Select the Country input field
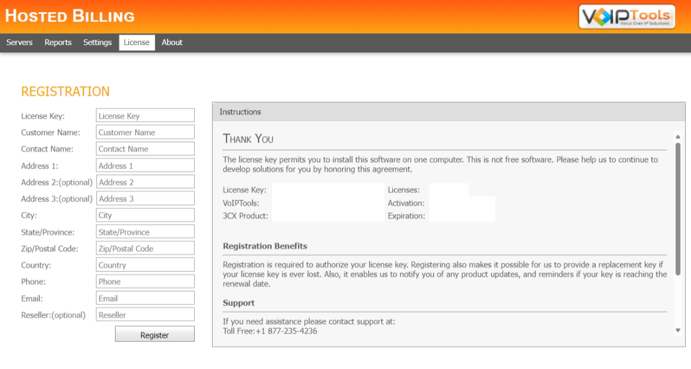 144,264
